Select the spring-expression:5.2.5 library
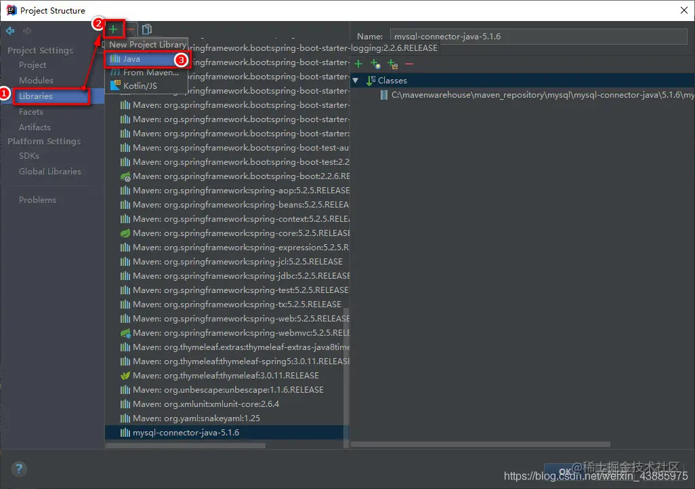Screen dimensions: 695x489 (240, 247)
